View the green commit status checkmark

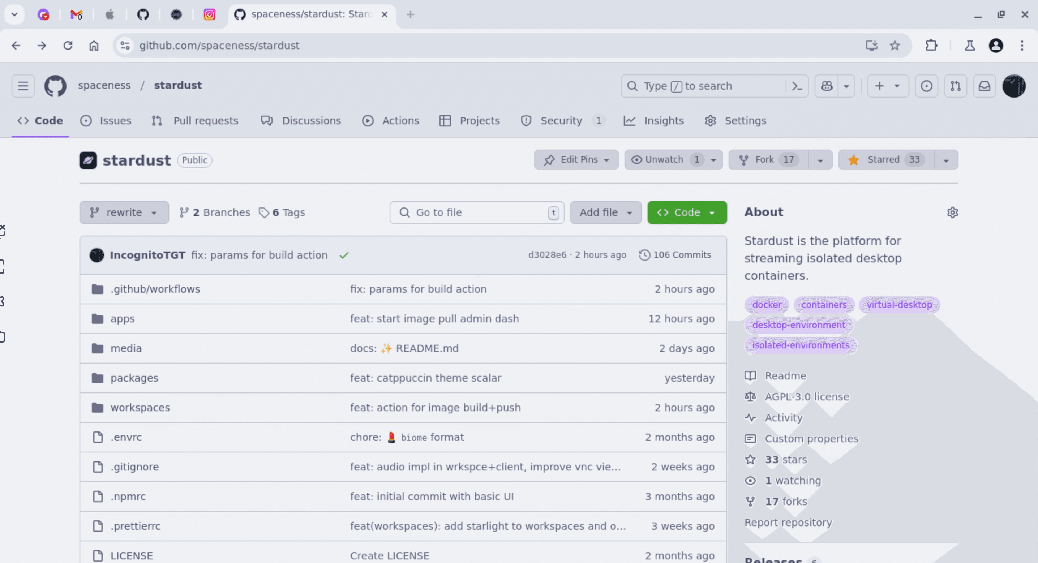point(344,255)
